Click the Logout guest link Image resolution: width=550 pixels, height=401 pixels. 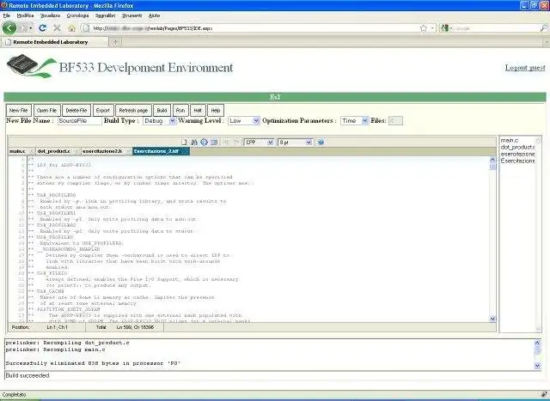pos(525,68)
